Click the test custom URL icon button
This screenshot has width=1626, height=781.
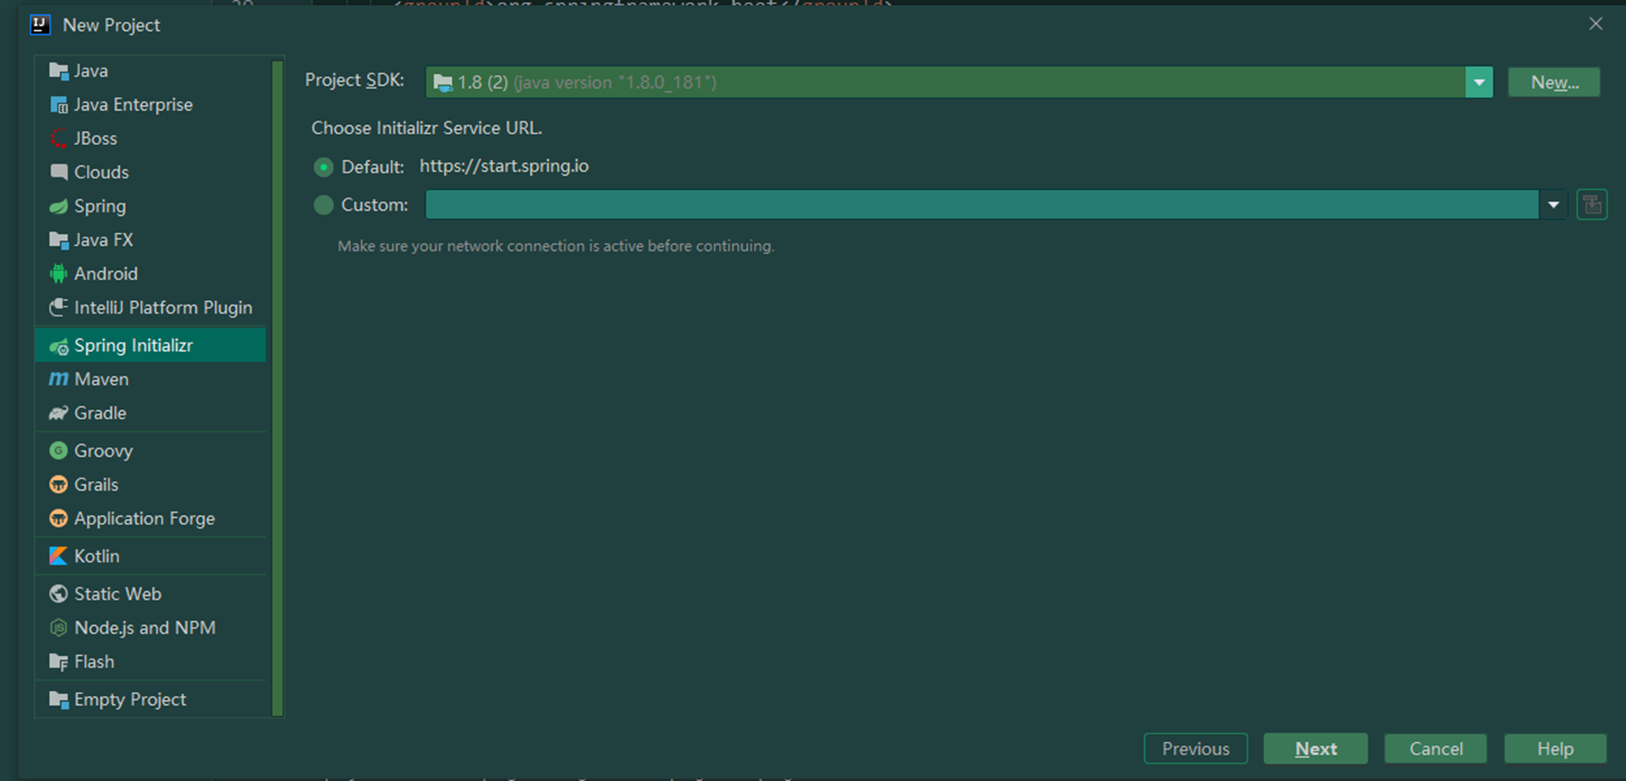click(x=1592, y=205)
